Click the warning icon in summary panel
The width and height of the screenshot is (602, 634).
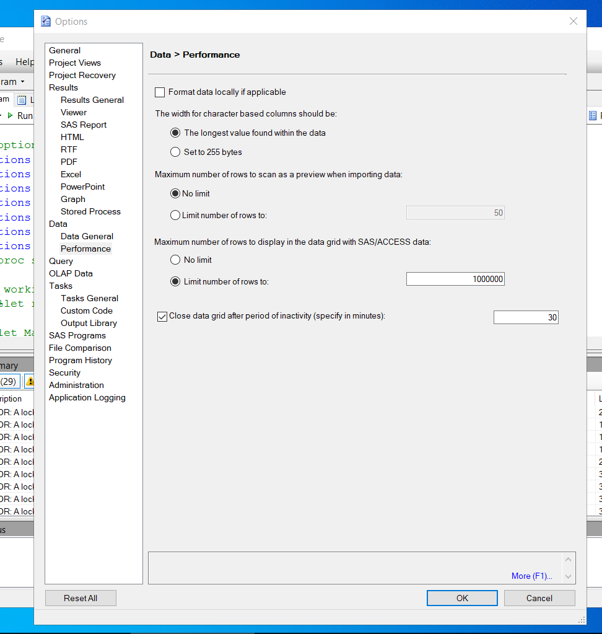pyautogui.click(x=30, y=381)
